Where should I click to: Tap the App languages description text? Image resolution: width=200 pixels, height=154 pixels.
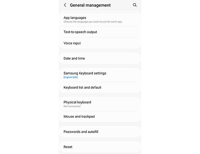[x=93, y=22]
